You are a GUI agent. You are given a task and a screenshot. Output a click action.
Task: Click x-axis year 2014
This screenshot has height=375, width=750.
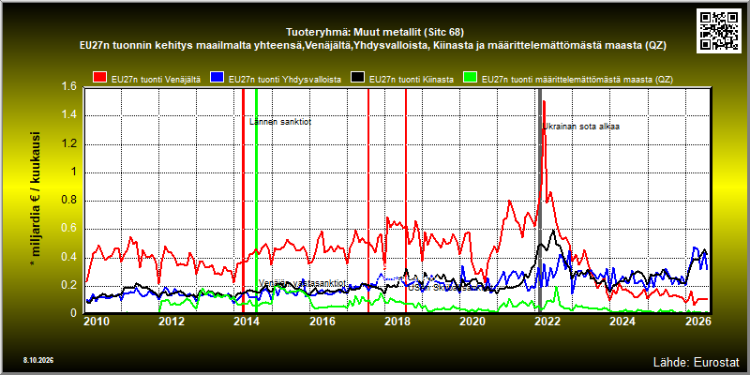point(247,322)
